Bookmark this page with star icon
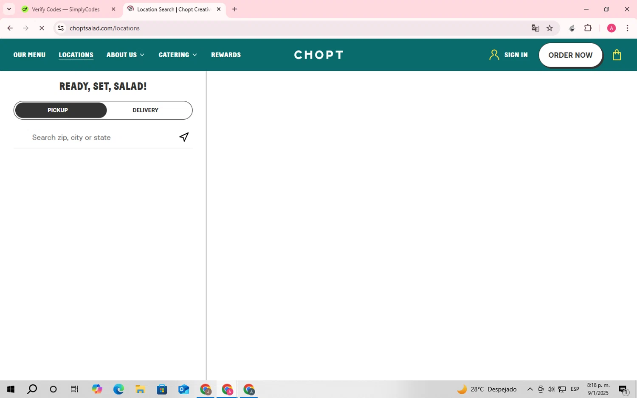The image size is (637, 398). pos(550,28)
